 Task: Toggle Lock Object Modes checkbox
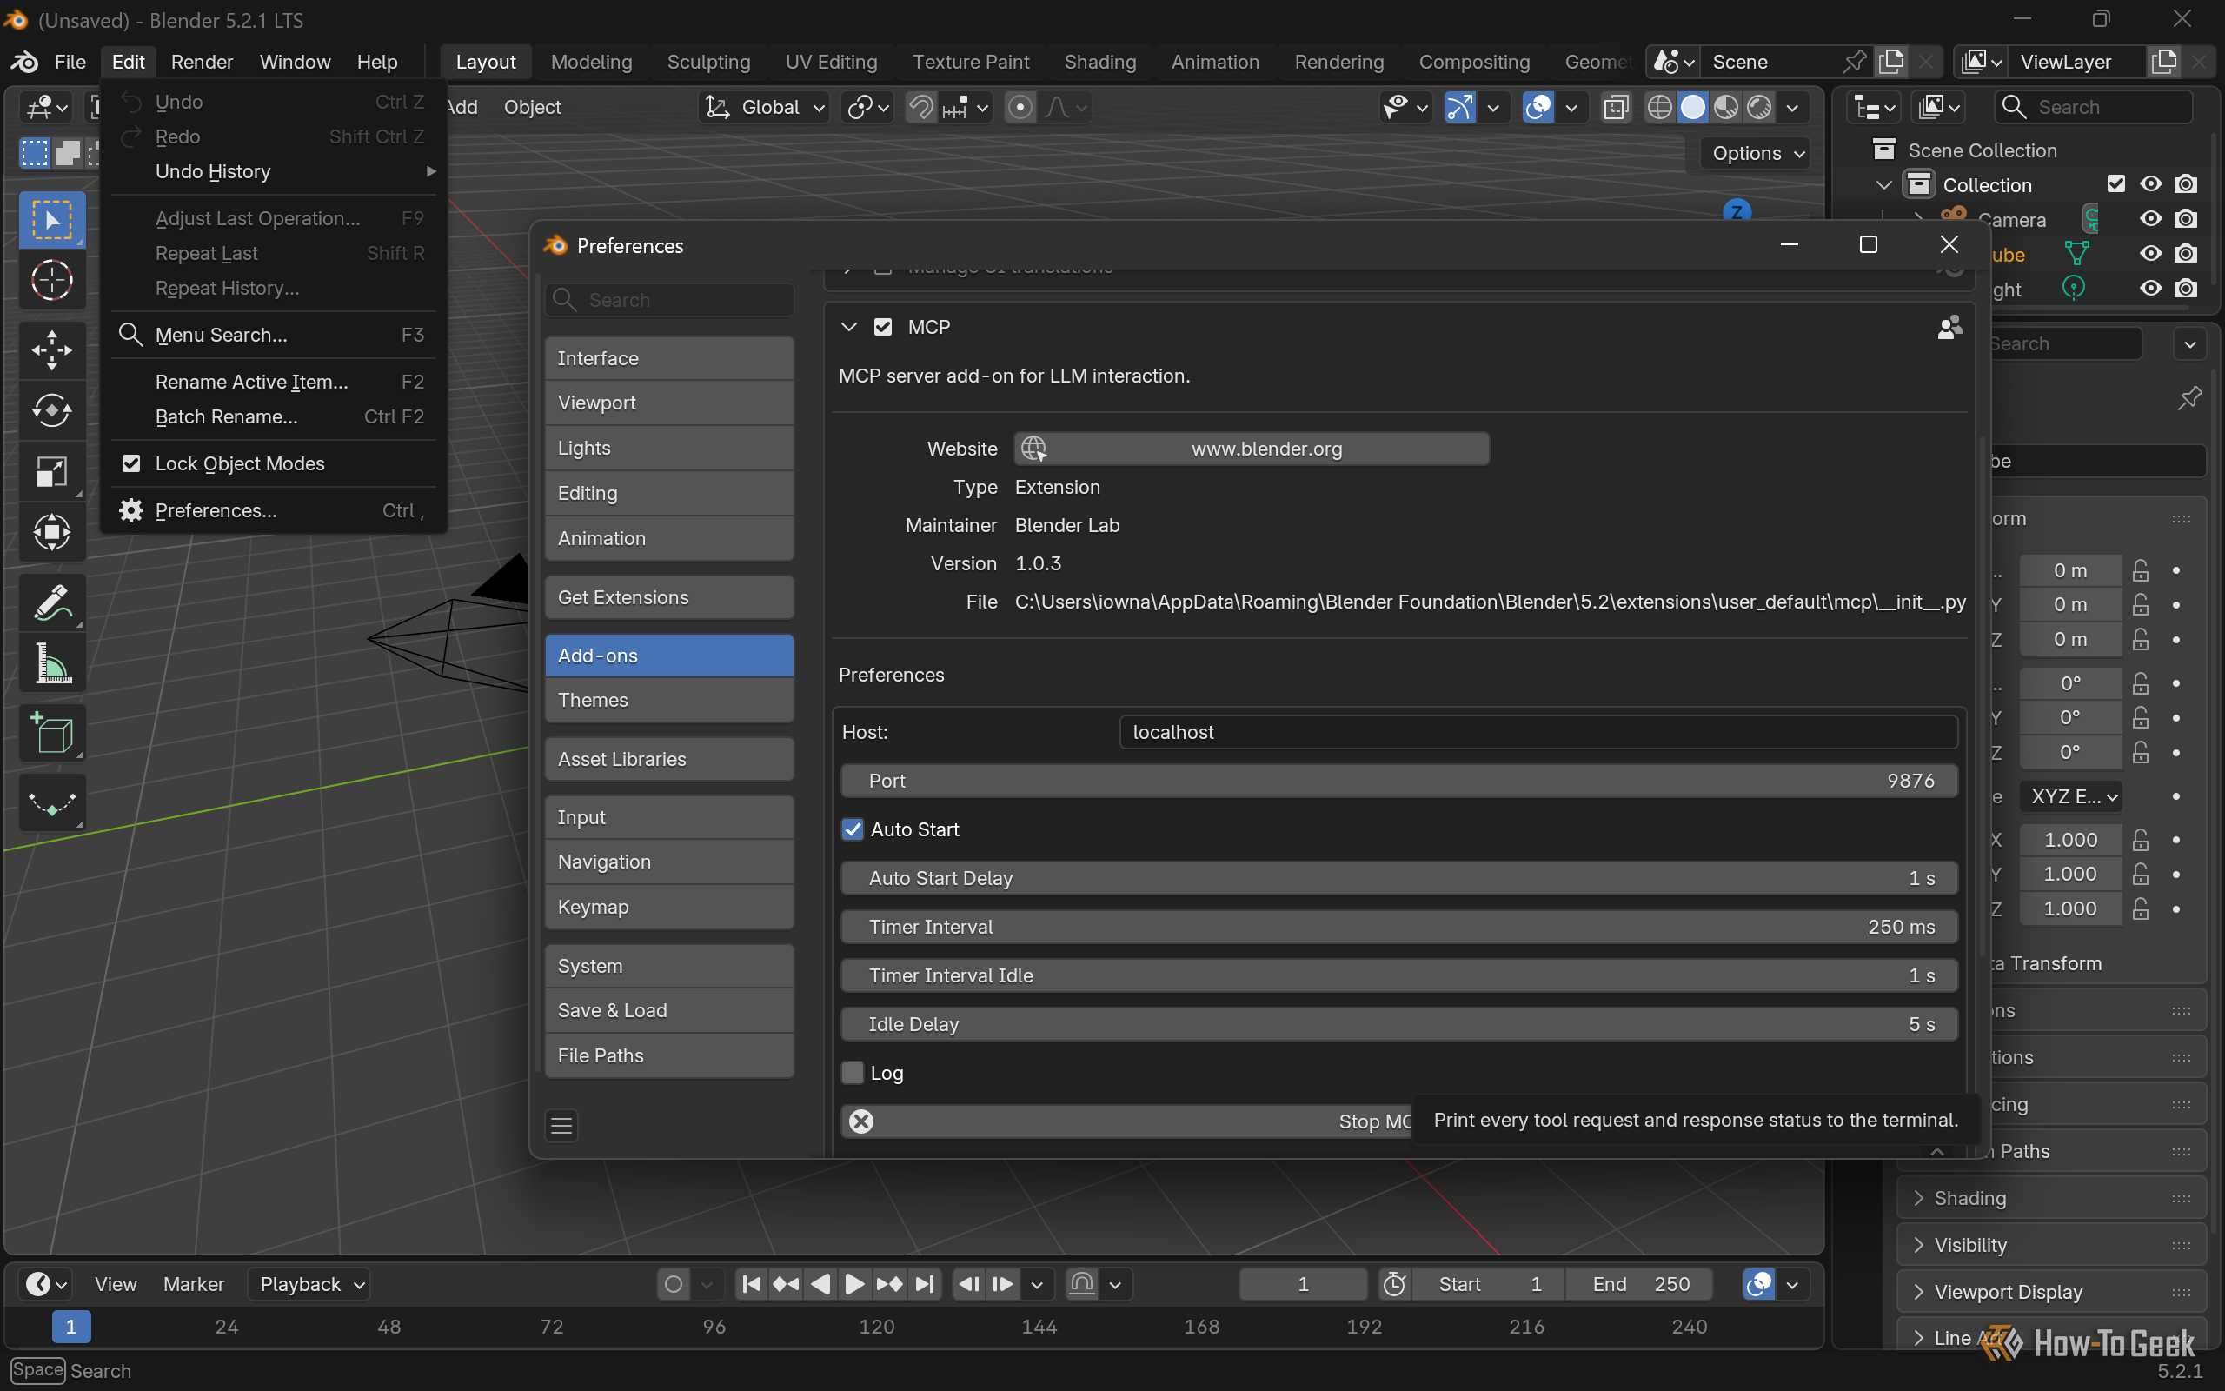131,463
